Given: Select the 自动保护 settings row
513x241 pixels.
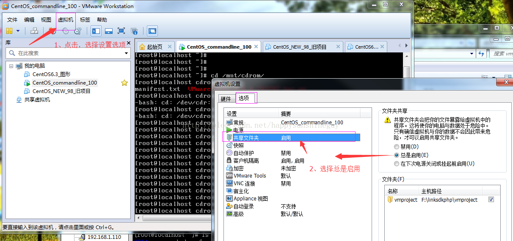Looking at the screenshot, I should [292, 153].
